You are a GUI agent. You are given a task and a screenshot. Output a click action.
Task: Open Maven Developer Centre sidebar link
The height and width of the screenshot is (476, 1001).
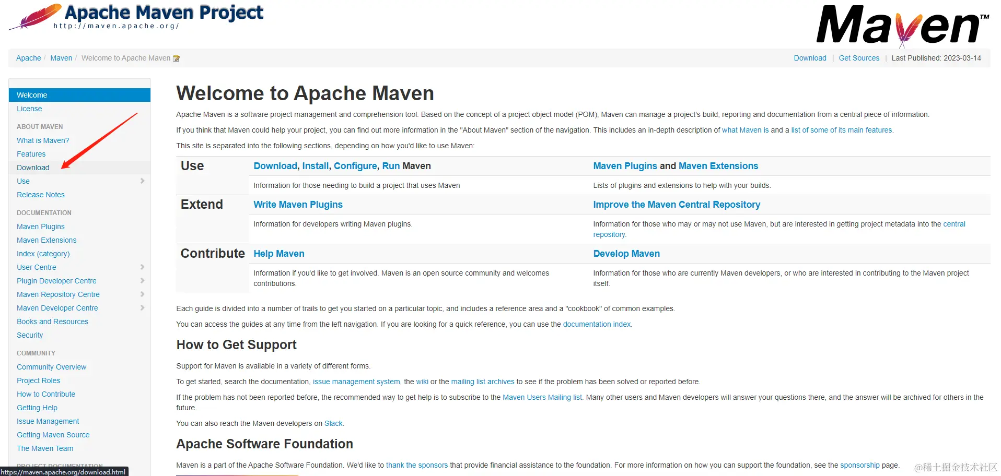tap(57, 308)
